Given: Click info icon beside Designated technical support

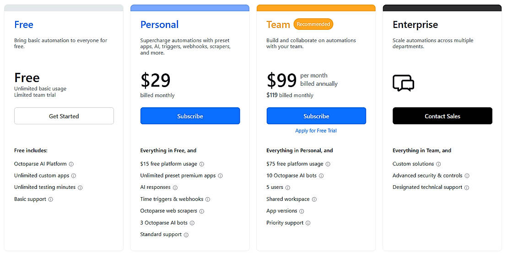Looking at the screenshot, I should click(467, 187).
